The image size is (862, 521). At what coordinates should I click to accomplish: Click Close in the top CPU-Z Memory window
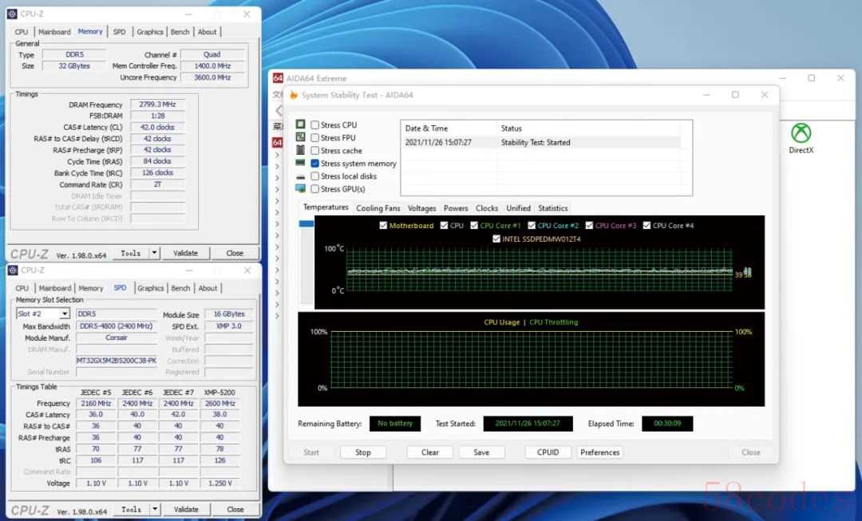coord(235,253)
